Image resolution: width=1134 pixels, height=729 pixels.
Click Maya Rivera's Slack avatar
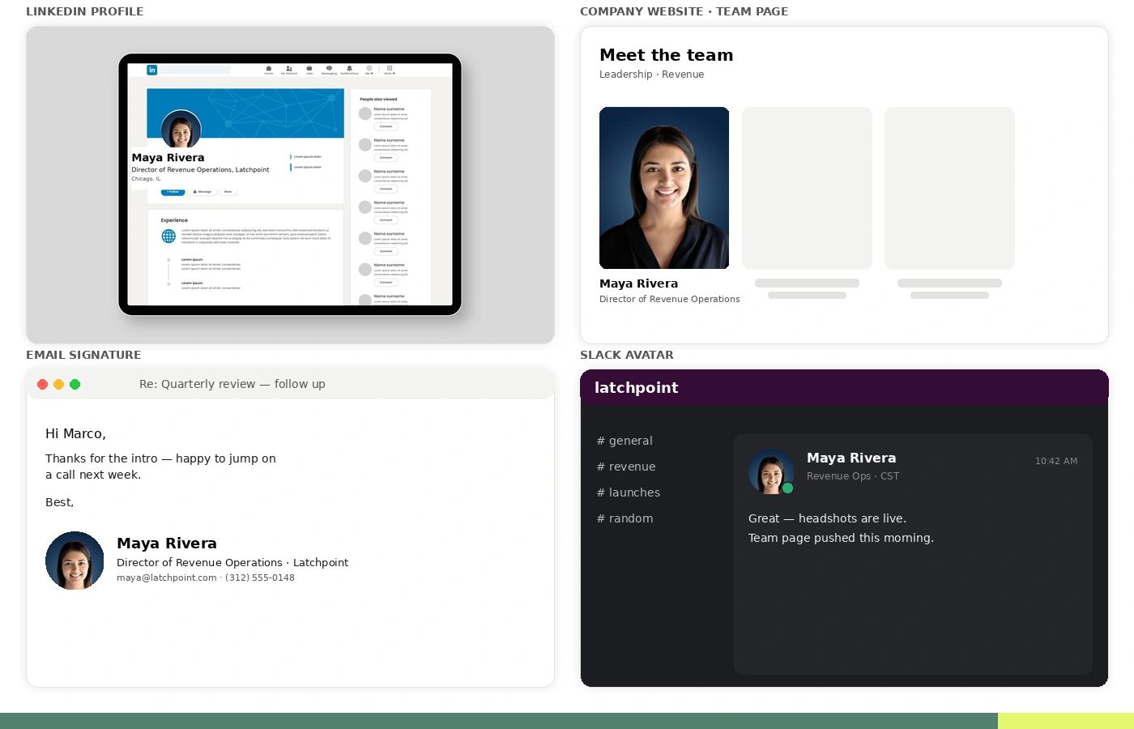tap(771, 471)
